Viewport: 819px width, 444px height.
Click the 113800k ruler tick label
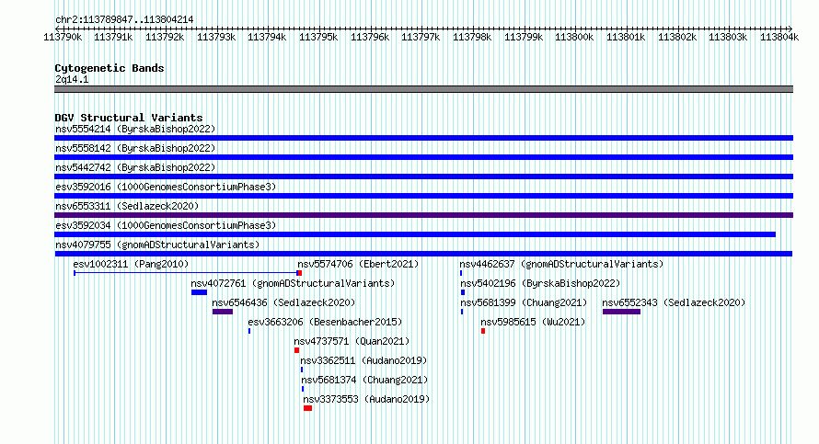(574, 37)
